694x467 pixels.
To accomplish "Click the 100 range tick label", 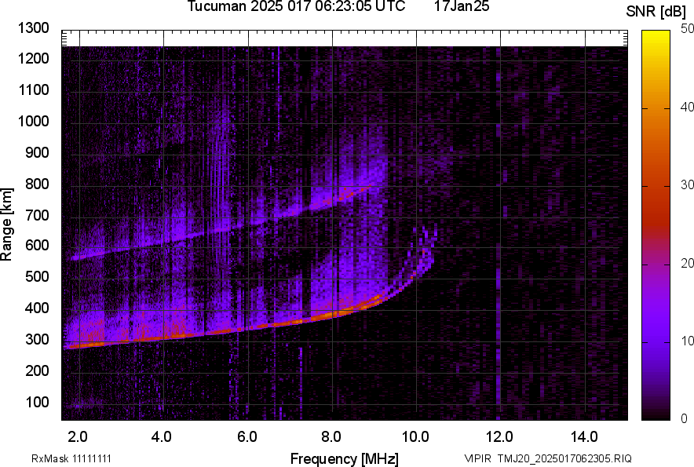I will 37,402.
